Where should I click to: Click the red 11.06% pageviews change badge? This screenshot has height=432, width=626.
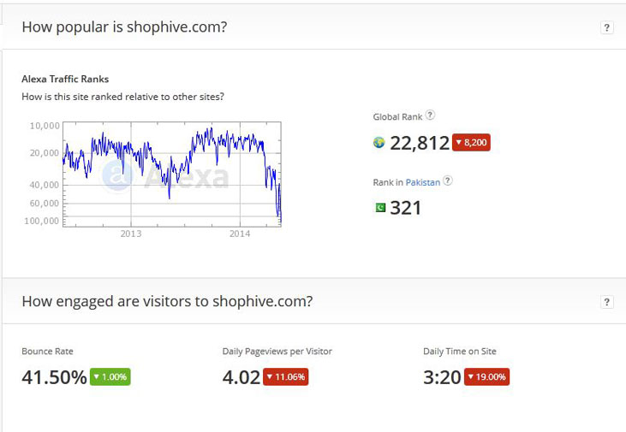click(x=286, y=376)
